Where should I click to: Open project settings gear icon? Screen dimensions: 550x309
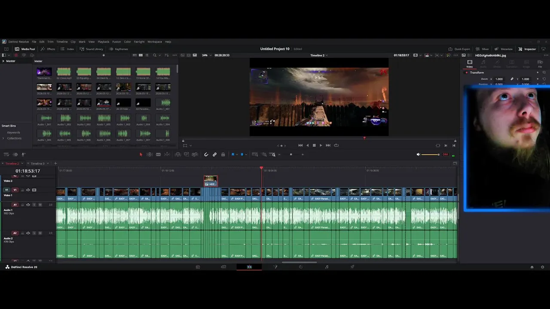pos(542,267)
